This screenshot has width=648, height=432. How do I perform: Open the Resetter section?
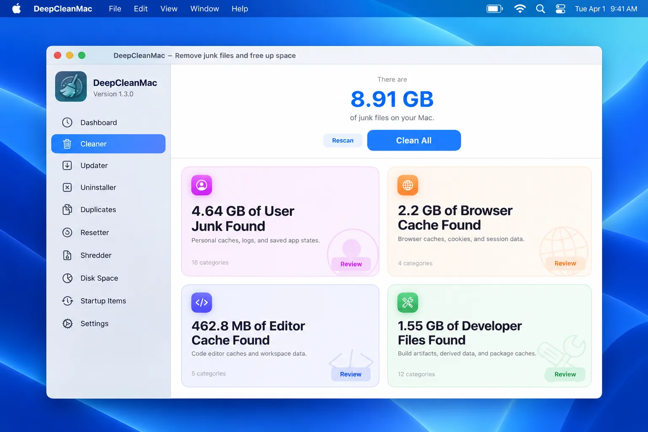tap(108, 232)
